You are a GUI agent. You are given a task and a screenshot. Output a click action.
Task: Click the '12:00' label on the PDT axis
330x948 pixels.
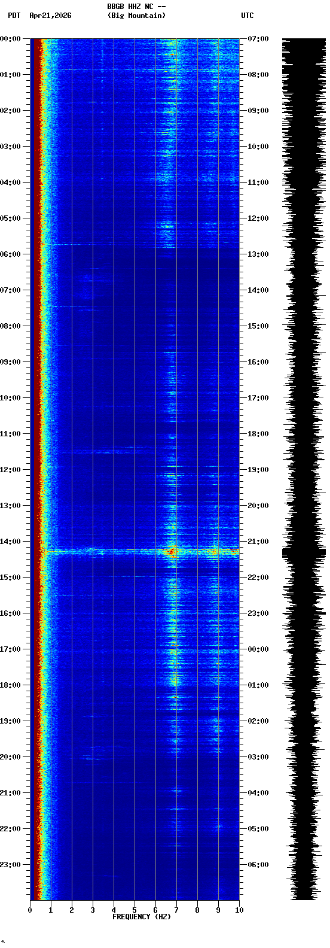tap(10, 470)
